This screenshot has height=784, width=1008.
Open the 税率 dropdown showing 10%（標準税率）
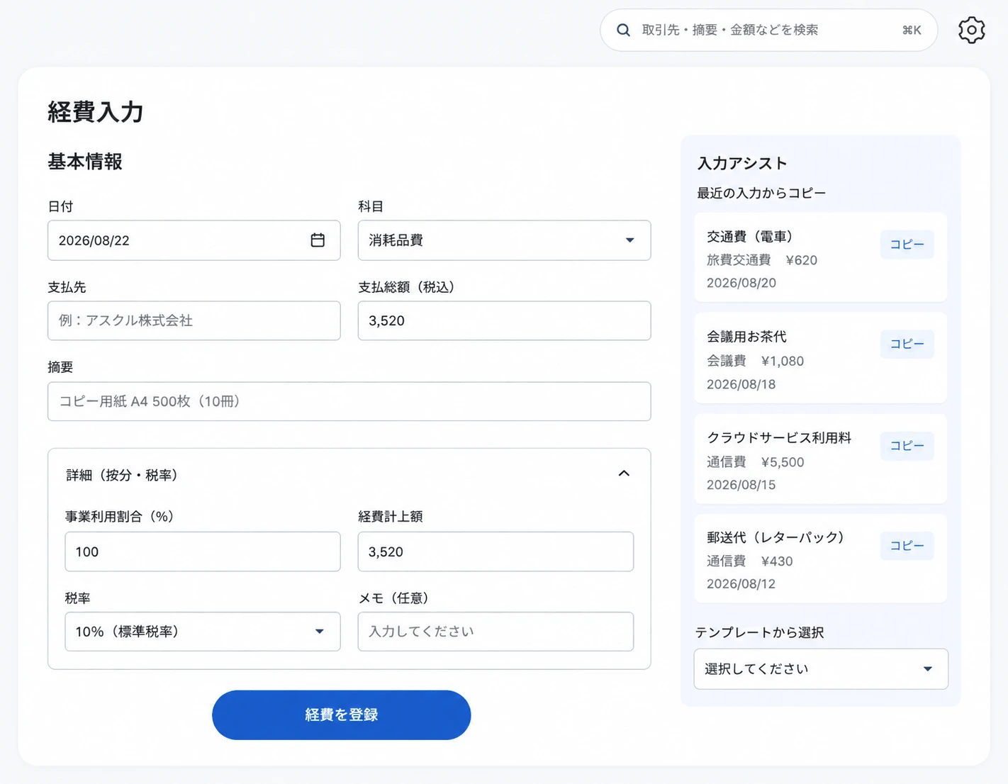pos(203,632)
